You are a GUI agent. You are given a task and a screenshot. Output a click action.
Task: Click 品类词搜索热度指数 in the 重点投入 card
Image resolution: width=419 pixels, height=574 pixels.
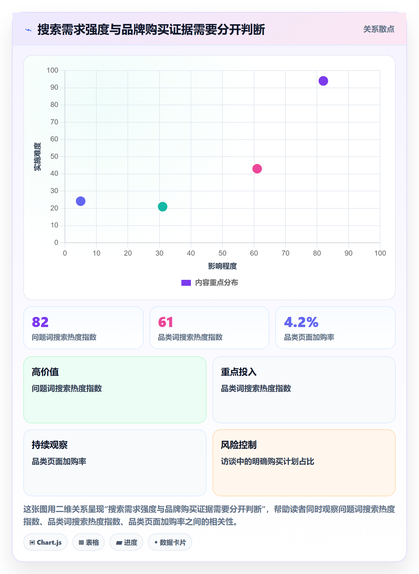(x=256, y=388)
